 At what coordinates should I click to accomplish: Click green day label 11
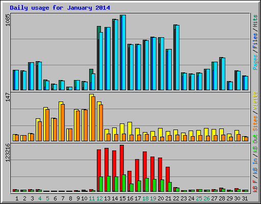coord(92,198)
